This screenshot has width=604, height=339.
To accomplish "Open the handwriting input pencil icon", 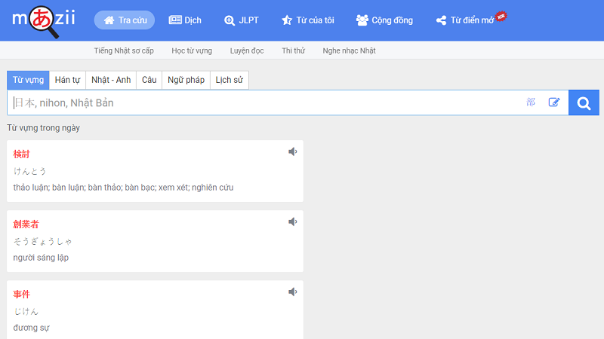I will tap(554, 102).
